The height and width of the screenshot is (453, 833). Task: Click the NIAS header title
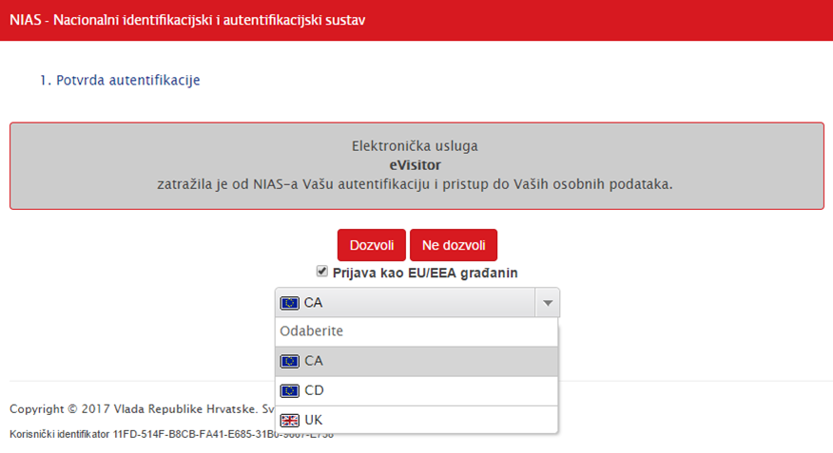[187, 20]
